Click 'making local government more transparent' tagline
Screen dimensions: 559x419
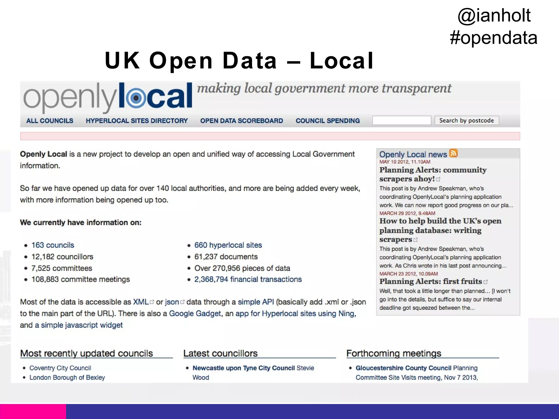pyautogui.click(x=324, y=88)
